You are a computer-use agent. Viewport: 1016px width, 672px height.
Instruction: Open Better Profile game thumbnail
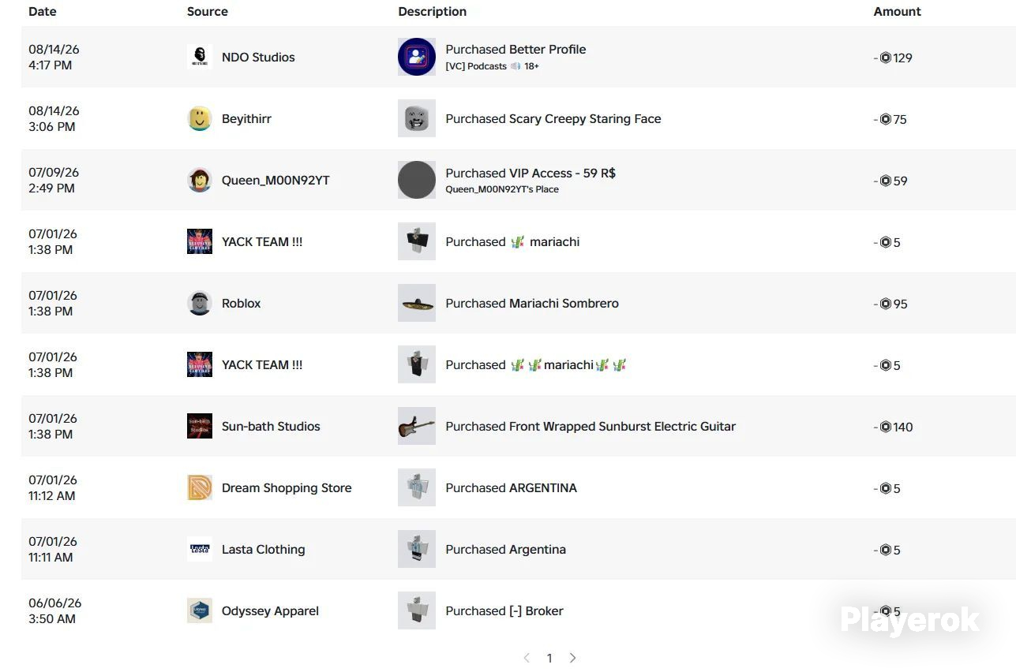[x=417, y=57]
